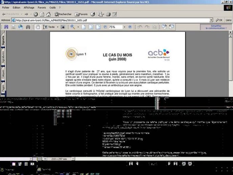Go to the previous PDF page
The height and width of the screenshot is (175, 233).
pos(137,164)
